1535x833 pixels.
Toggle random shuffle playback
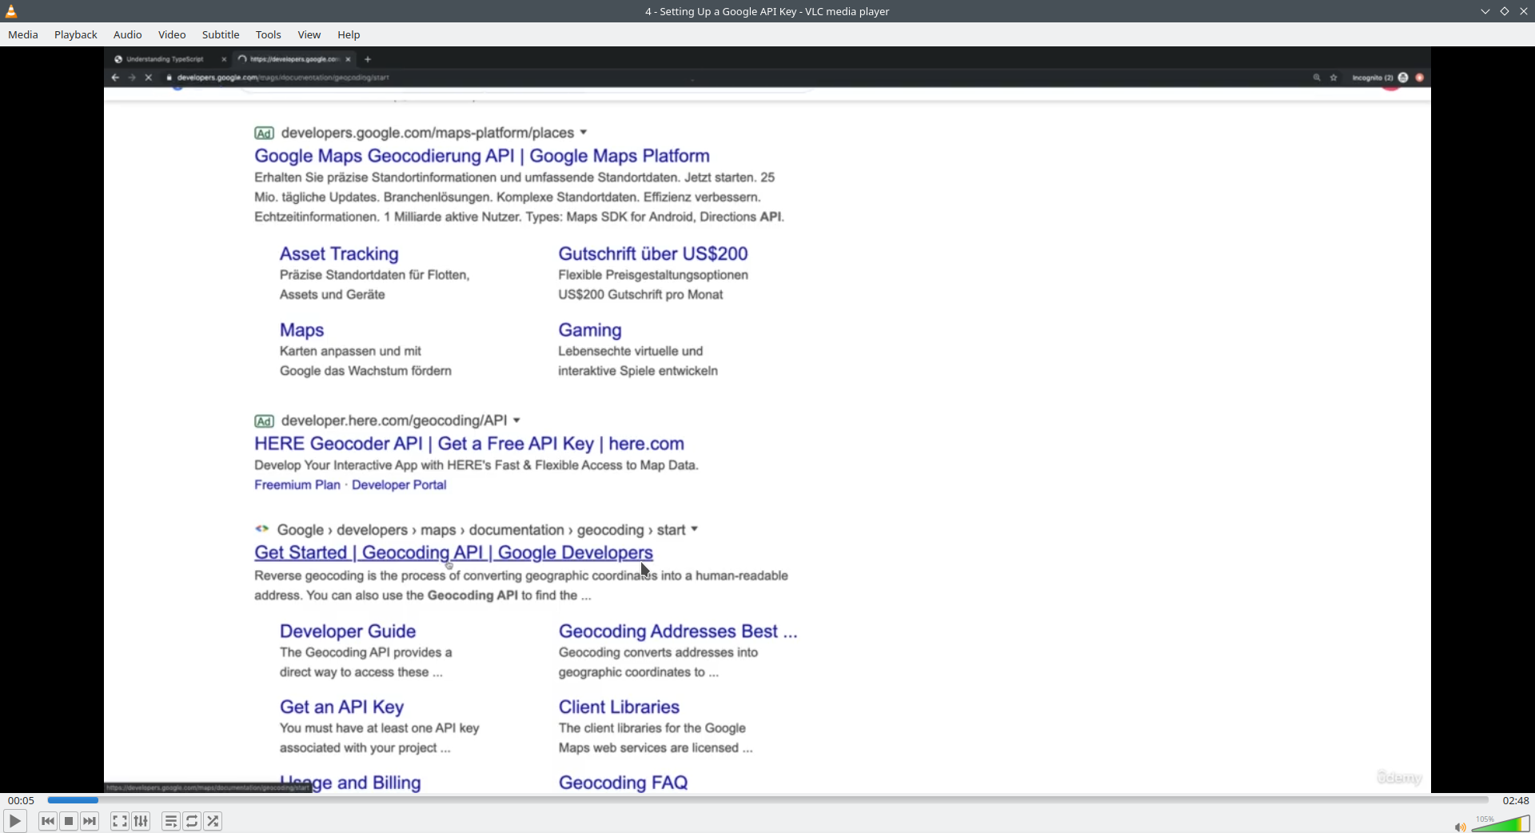[213, 821]
